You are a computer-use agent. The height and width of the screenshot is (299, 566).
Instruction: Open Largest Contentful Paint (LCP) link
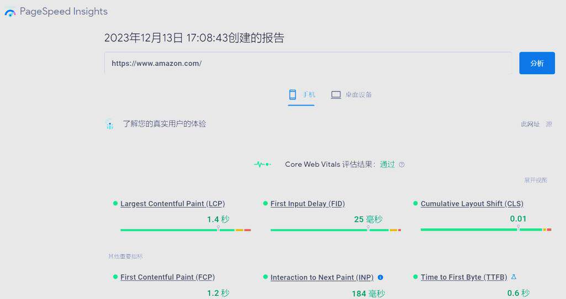coord(172,204)
